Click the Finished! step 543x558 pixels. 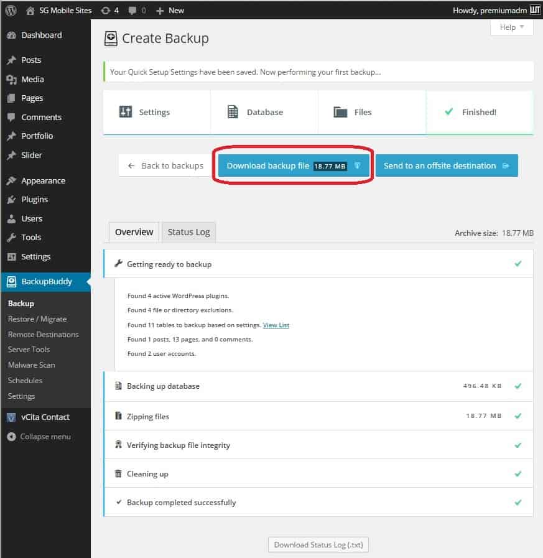[x=480, y=112]
